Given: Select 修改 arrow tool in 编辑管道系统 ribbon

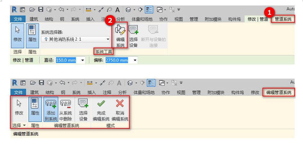Looking at the screenshot, I should coord(19,103).
